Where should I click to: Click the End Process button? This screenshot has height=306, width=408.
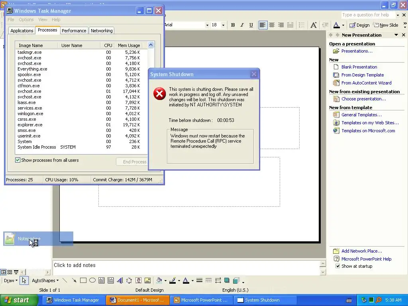click(x=132, y=162)
